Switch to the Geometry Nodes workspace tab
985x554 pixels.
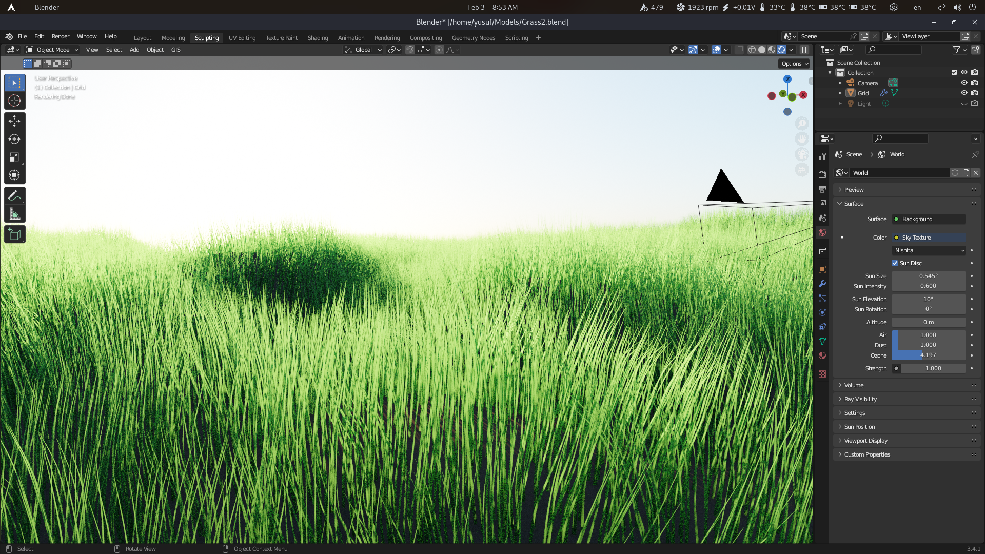pos(474,38)
